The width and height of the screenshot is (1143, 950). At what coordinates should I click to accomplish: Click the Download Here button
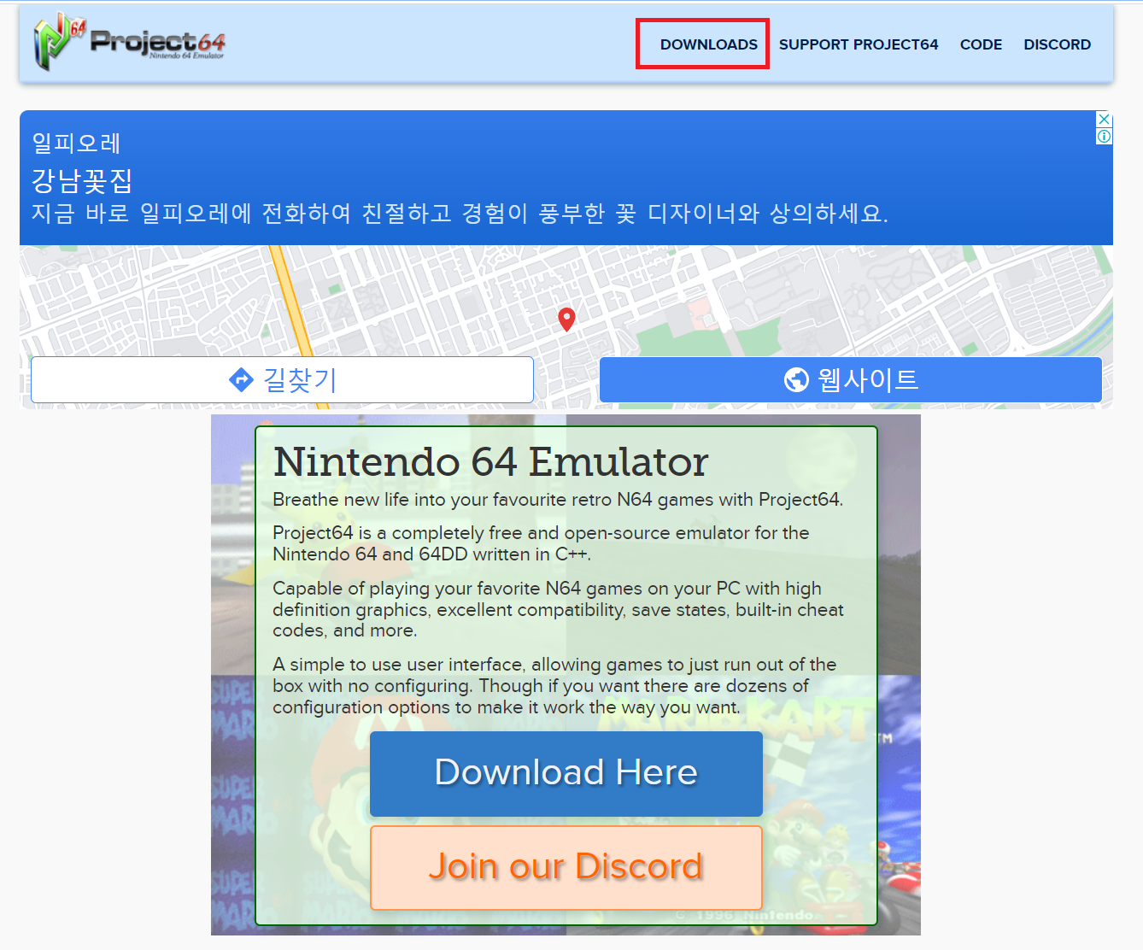click(x=566, y=773)
